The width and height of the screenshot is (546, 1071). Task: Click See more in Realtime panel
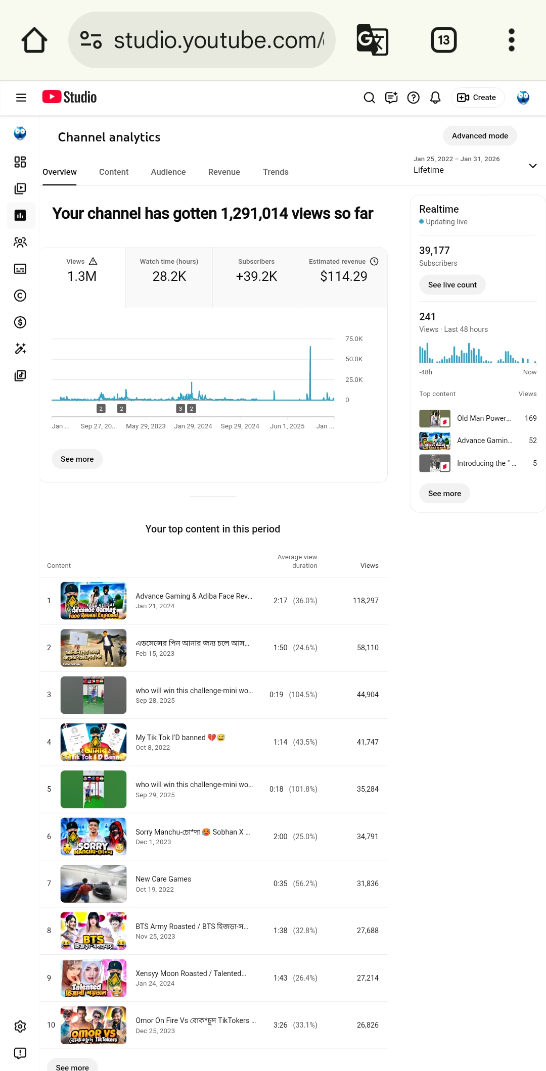[445, 494]
